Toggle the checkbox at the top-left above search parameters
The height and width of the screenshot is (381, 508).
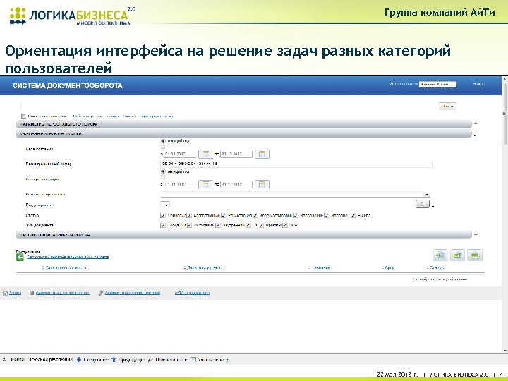tap(23, 116)
